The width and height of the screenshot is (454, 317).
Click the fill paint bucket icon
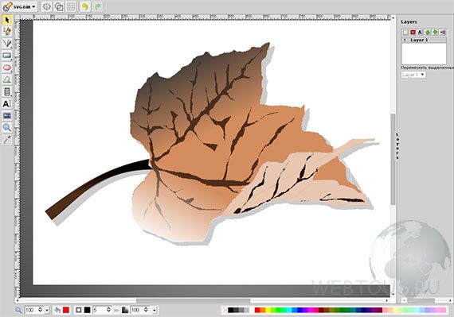57,310
